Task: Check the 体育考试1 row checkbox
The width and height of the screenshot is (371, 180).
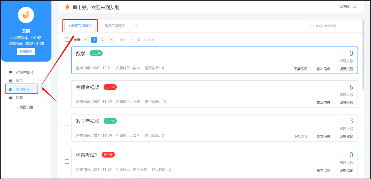Action: pyautogui.click(x=67, y=161)
